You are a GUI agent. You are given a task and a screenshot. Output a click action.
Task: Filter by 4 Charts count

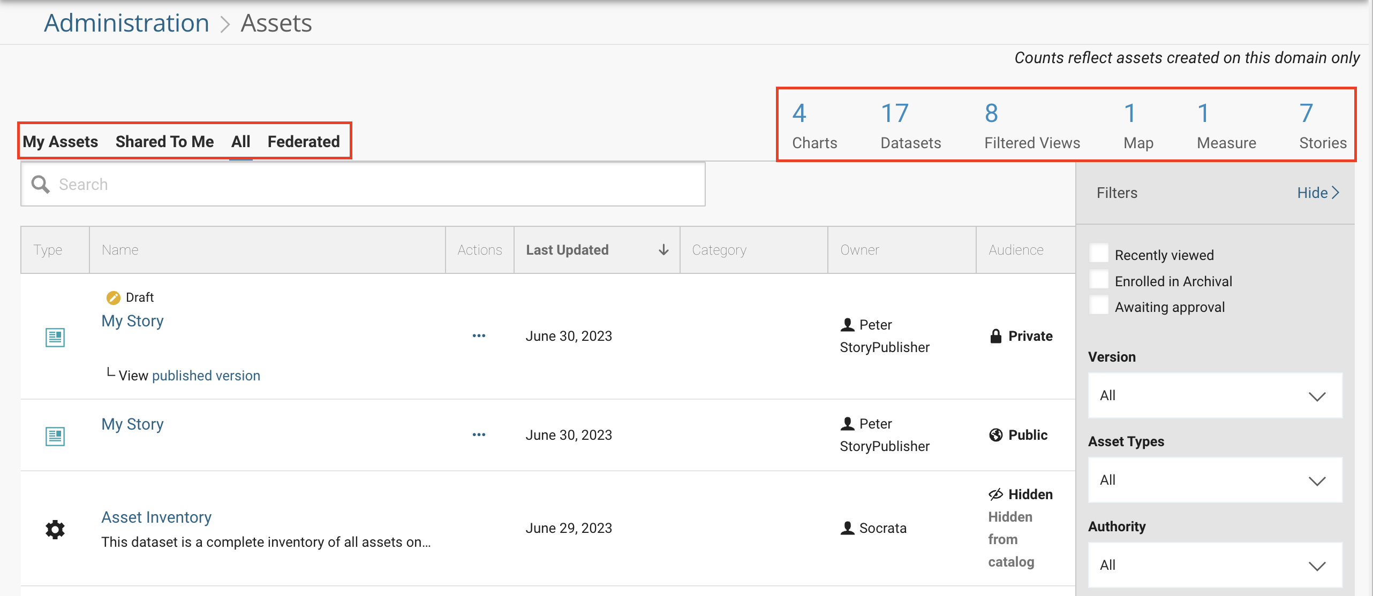814,126
